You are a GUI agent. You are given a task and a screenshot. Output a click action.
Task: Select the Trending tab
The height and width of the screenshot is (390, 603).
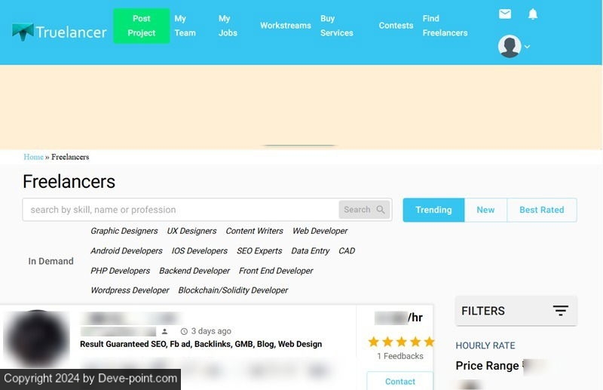pyautogui.click(x=433, y=210)
